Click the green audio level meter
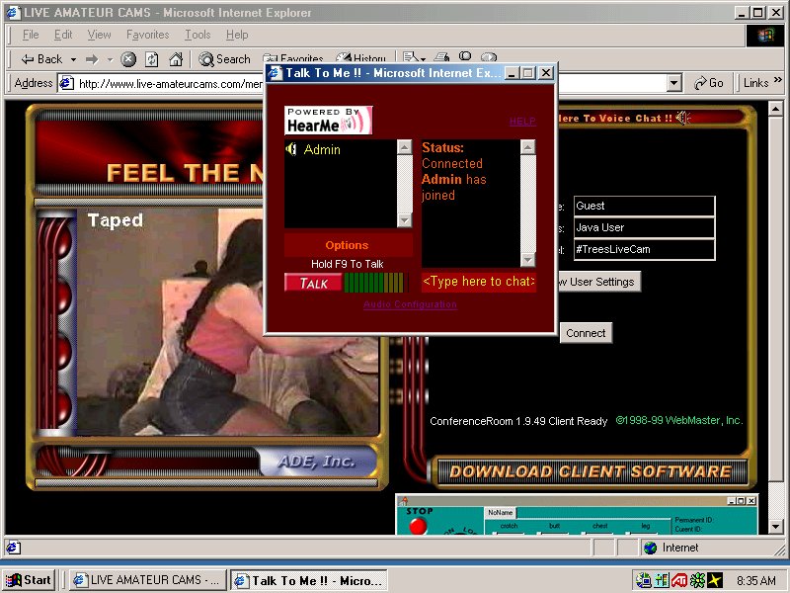Viewport: 790px width, 593px height. [x=374, y=283]
